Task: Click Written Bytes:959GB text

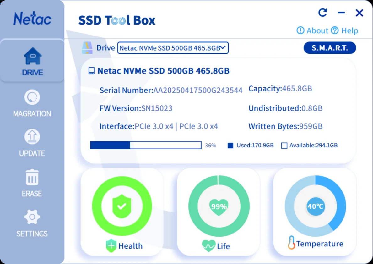Action: click(x=285, y=126)
